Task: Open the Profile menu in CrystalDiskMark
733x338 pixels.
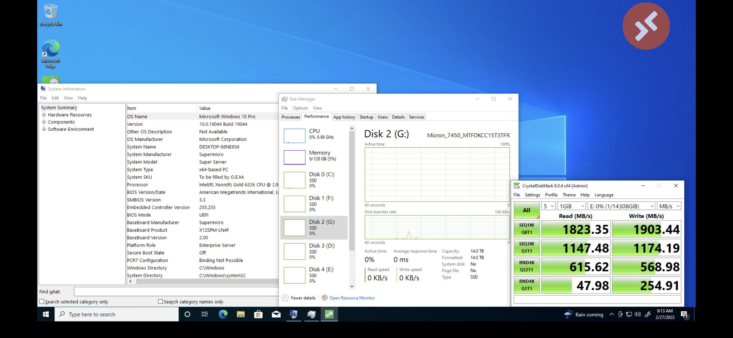Action: 551,195
